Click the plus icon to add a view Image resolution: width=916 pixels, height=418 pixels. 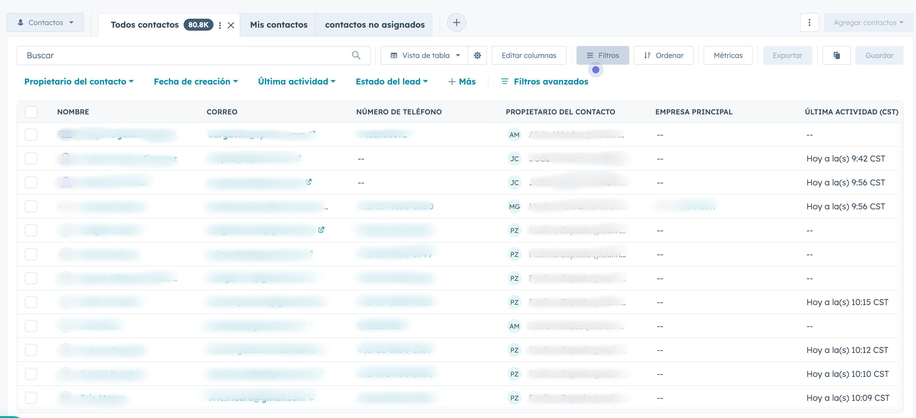(456, 22)
